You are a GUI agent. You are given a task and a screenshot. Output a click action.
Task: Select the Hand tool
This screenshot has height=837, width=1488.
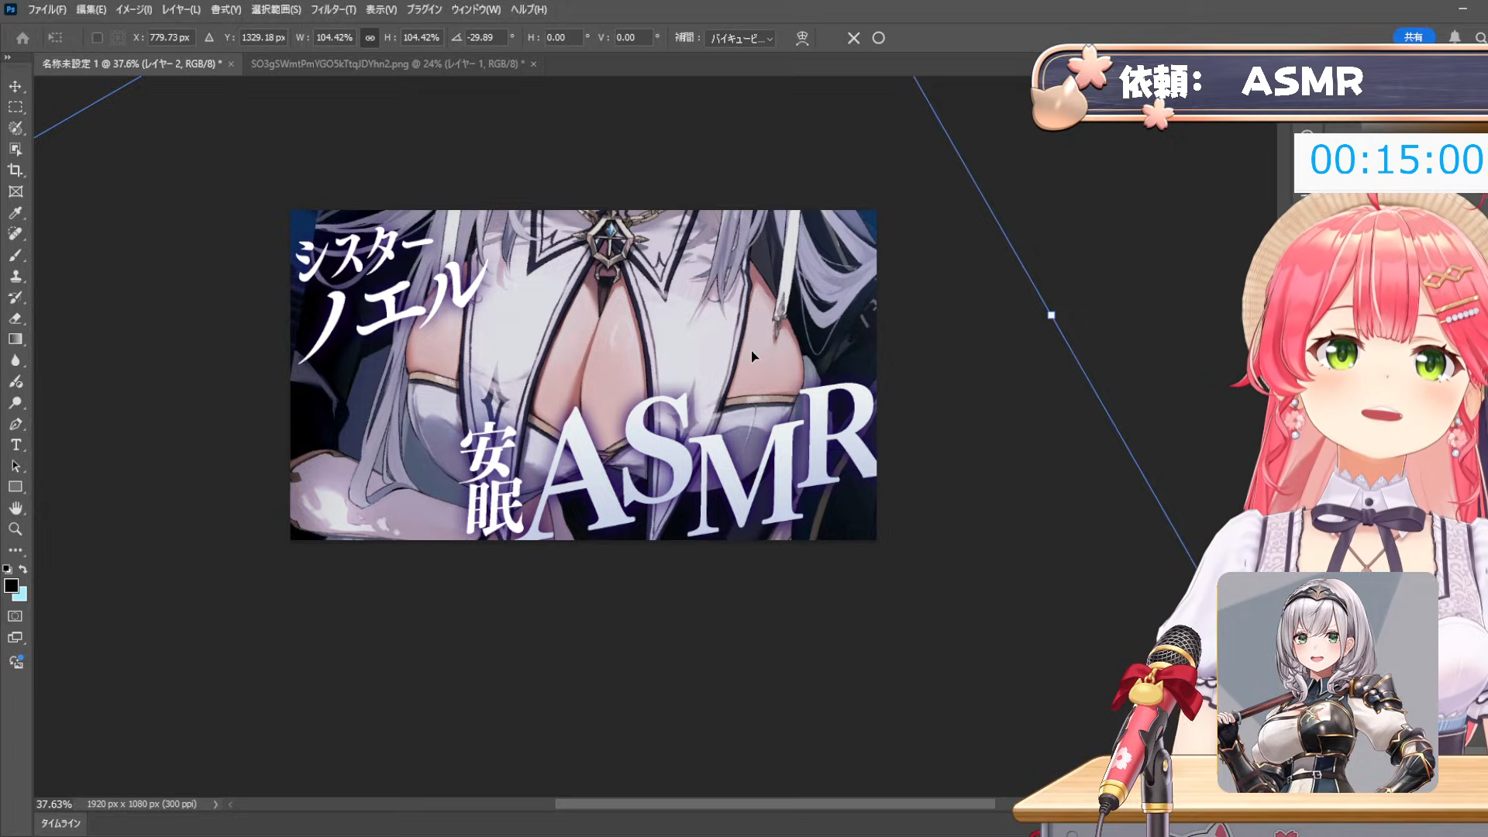click(x=15, y=508)
